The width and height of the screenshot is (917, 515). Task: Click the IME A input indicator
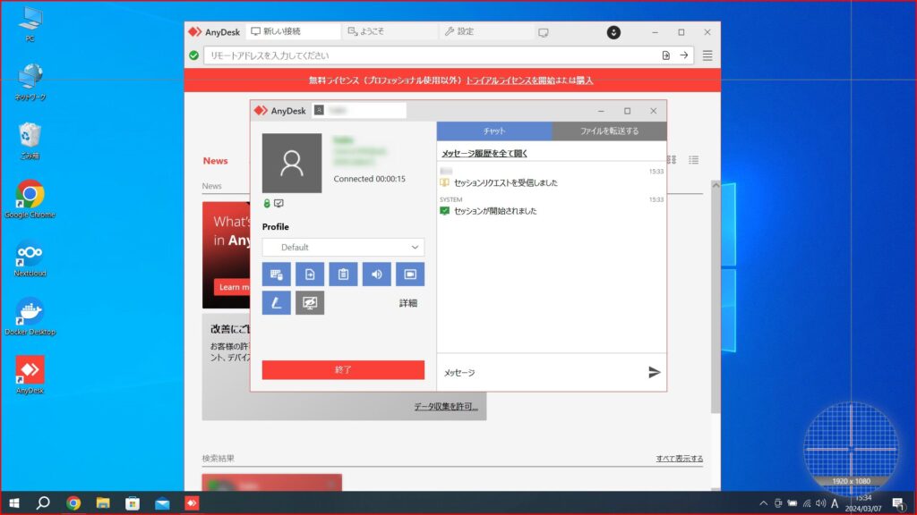click(835, 503)
